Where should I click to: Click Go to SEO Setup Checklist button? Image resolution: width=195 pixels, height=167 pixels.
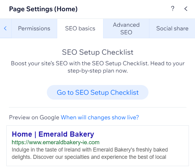point(98,92)
